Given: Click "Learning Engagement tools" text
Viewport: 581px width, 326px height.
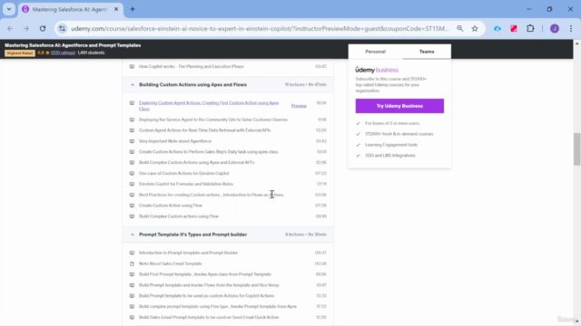Looking at the screenshot, I should (x=391, y=145).
